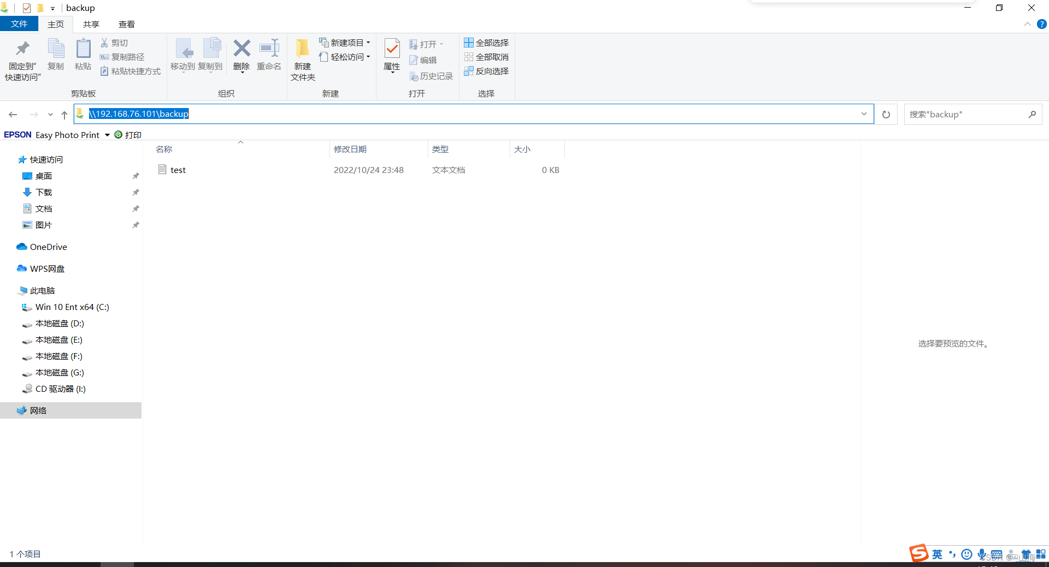Image resolution: width=1049 pixels, height=567 pixels.
Task: Click the Cut scissors icon
Action: click(104, 43)
